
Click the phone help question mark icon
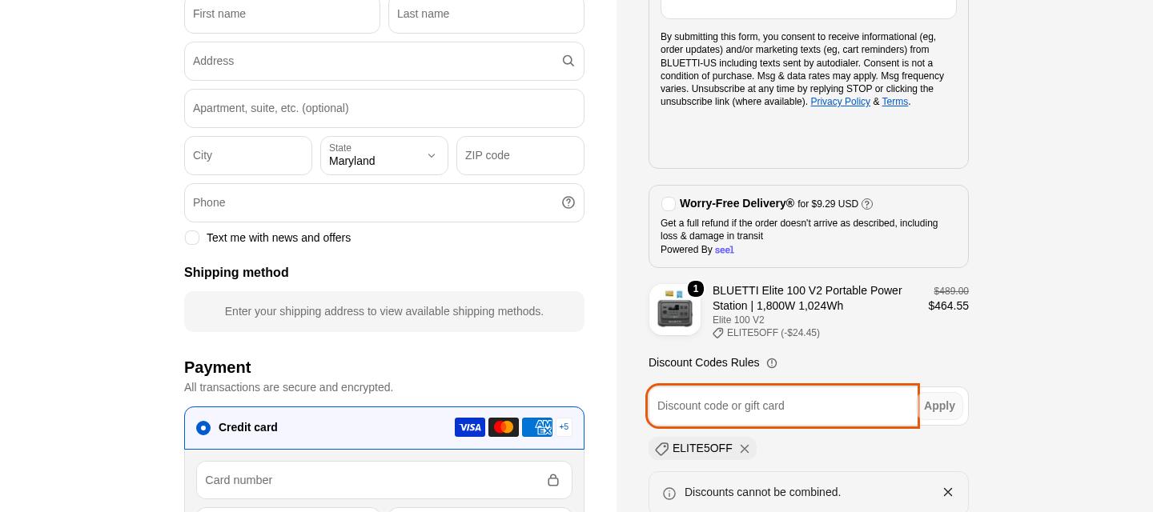click(568, 202)
